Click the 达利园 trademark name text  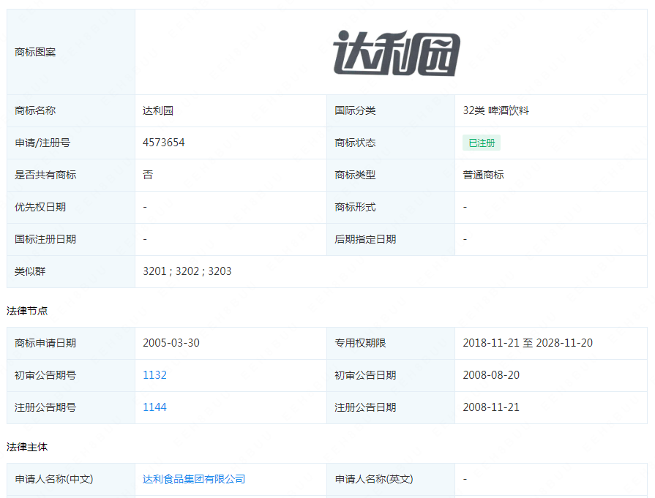click(x=158, y=110)
